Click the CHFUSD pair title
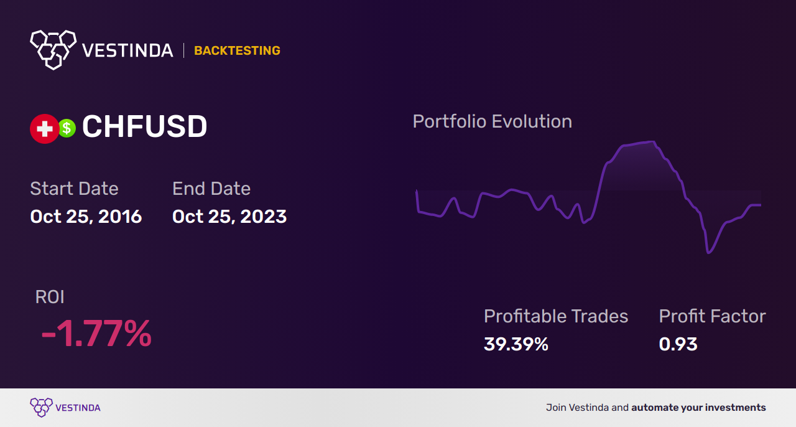 [144, 128]
